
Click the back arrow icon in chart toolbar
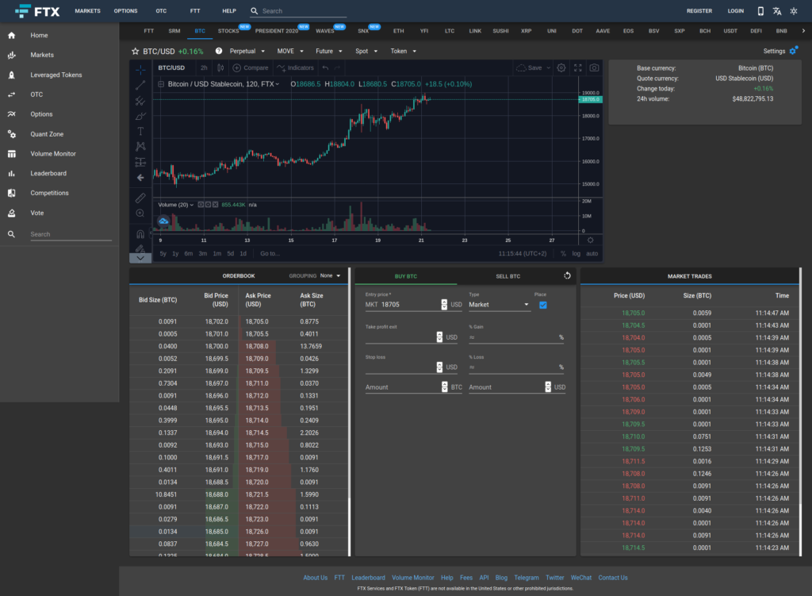pyautogui.click(x=140, y=178)
